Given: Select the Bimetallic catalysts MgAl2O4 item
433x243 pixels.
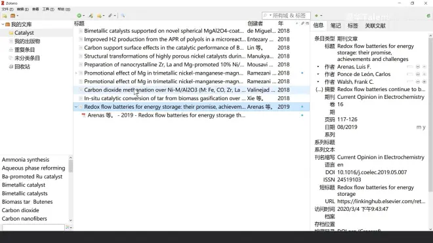Looking at the screenshot, I should 192,31.
